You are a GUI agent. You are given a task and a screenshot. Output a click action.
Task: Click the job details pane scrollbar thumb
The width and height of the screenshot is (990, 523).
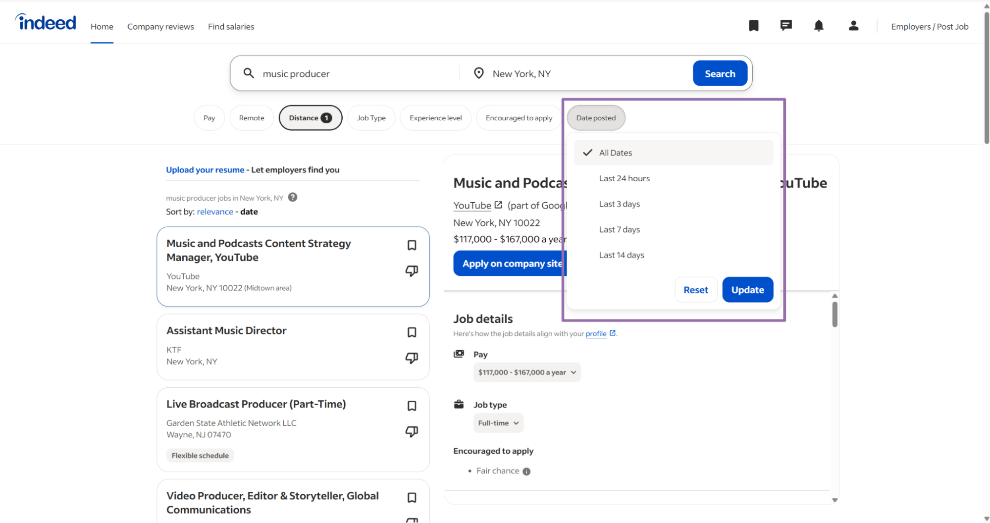point(834,314)
